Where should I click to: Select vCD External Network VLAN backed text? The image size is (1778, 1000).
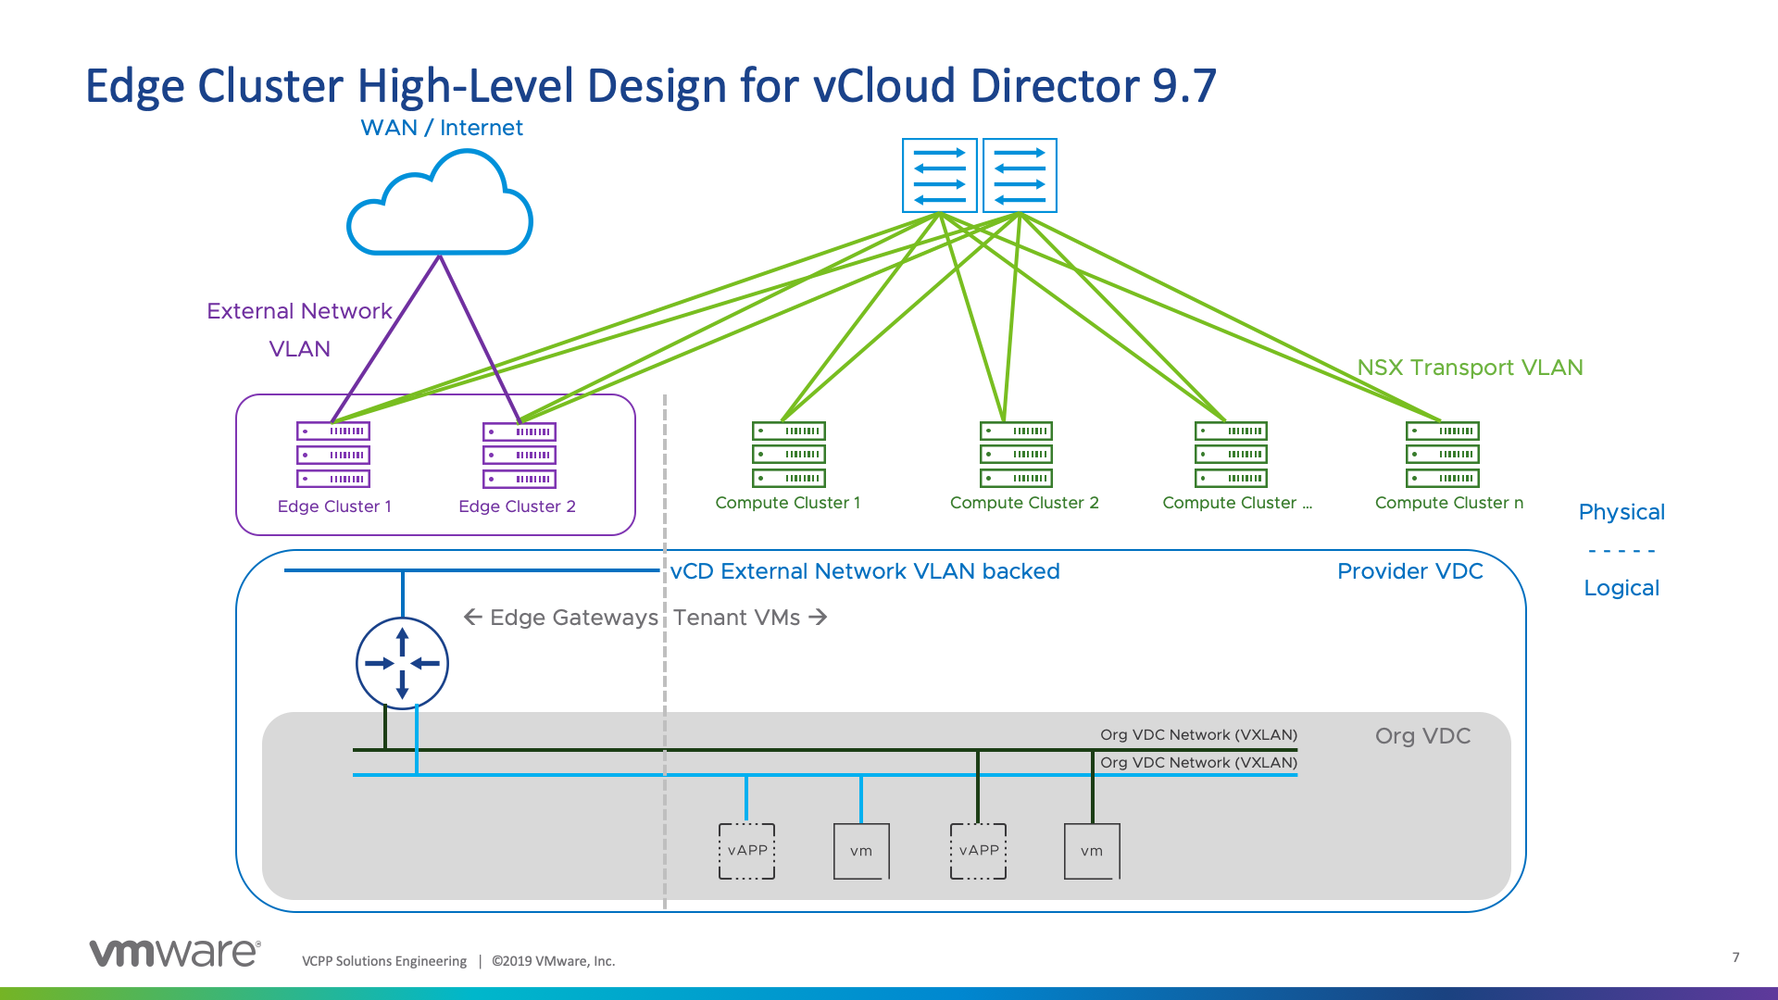pyautogui.click(x=865, y=571)
